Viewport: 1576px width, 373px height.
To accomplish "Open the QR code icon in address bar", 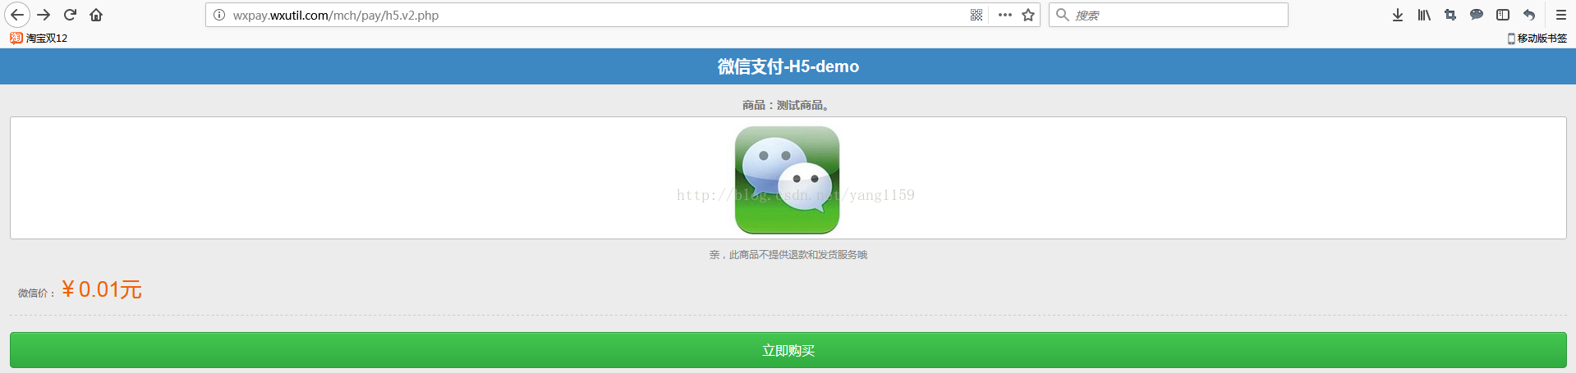I will [x=976, y=15].
